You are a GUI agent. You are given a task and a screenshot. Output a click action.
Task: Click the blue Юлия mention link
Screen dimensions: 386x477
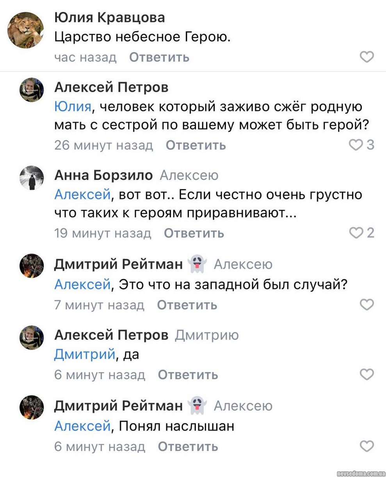pyautogui.click(x=73, y=106)
